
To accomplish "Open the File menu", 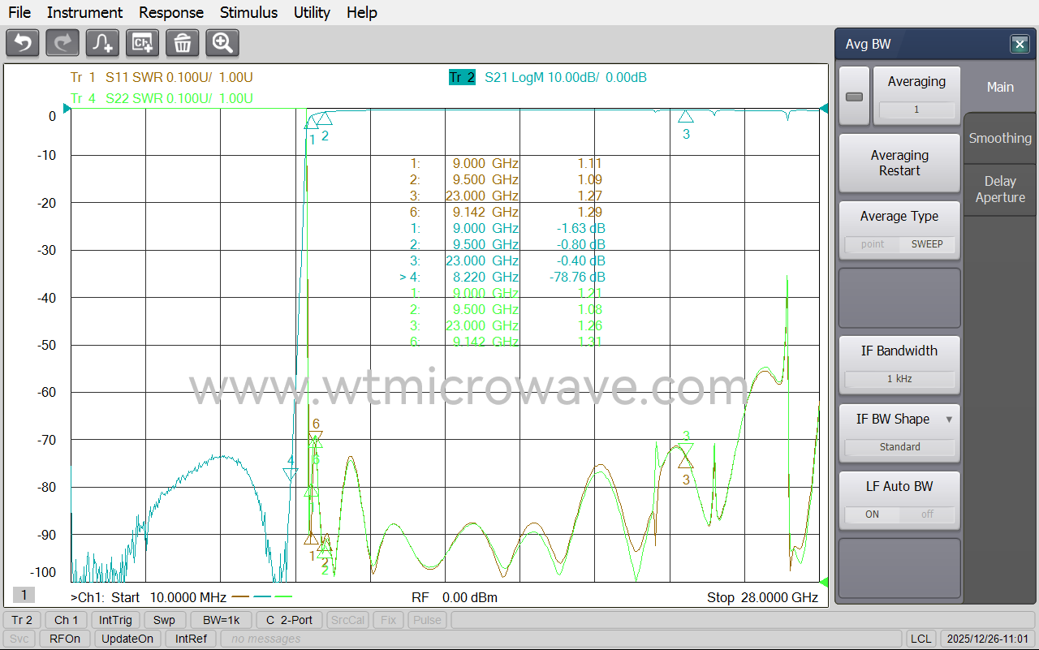I will pos(19,12).
